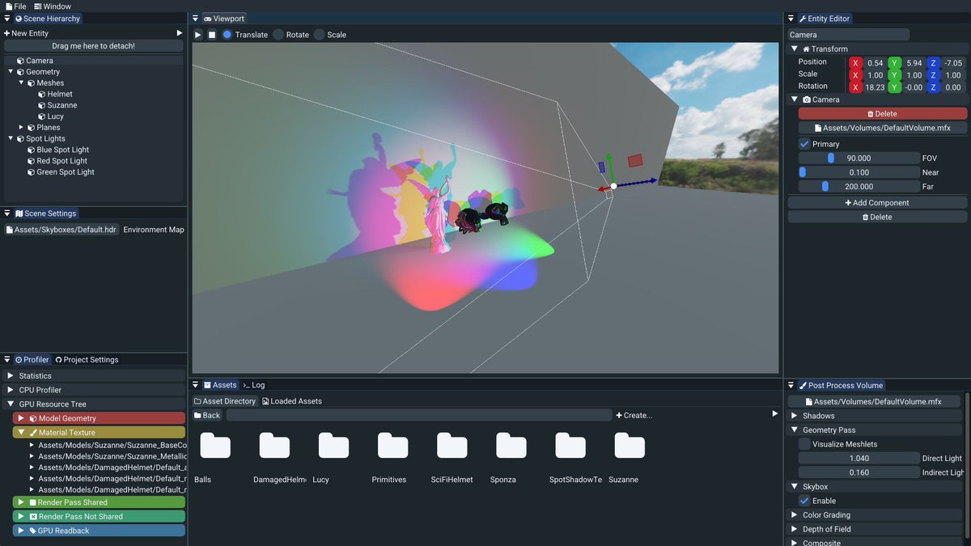Open the Window menu
This screenshot has height=546, width=971.
53,6
